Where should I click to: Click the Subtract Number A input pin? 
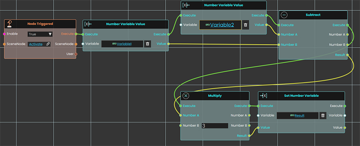(x=279, y=34)
